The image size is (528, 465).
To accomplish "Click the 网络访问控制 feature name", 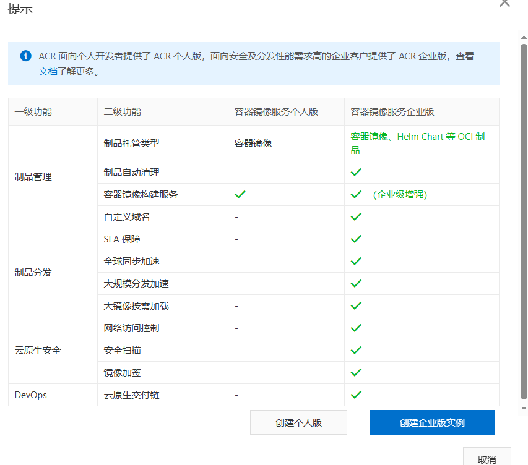I will (x=131, y=328).
